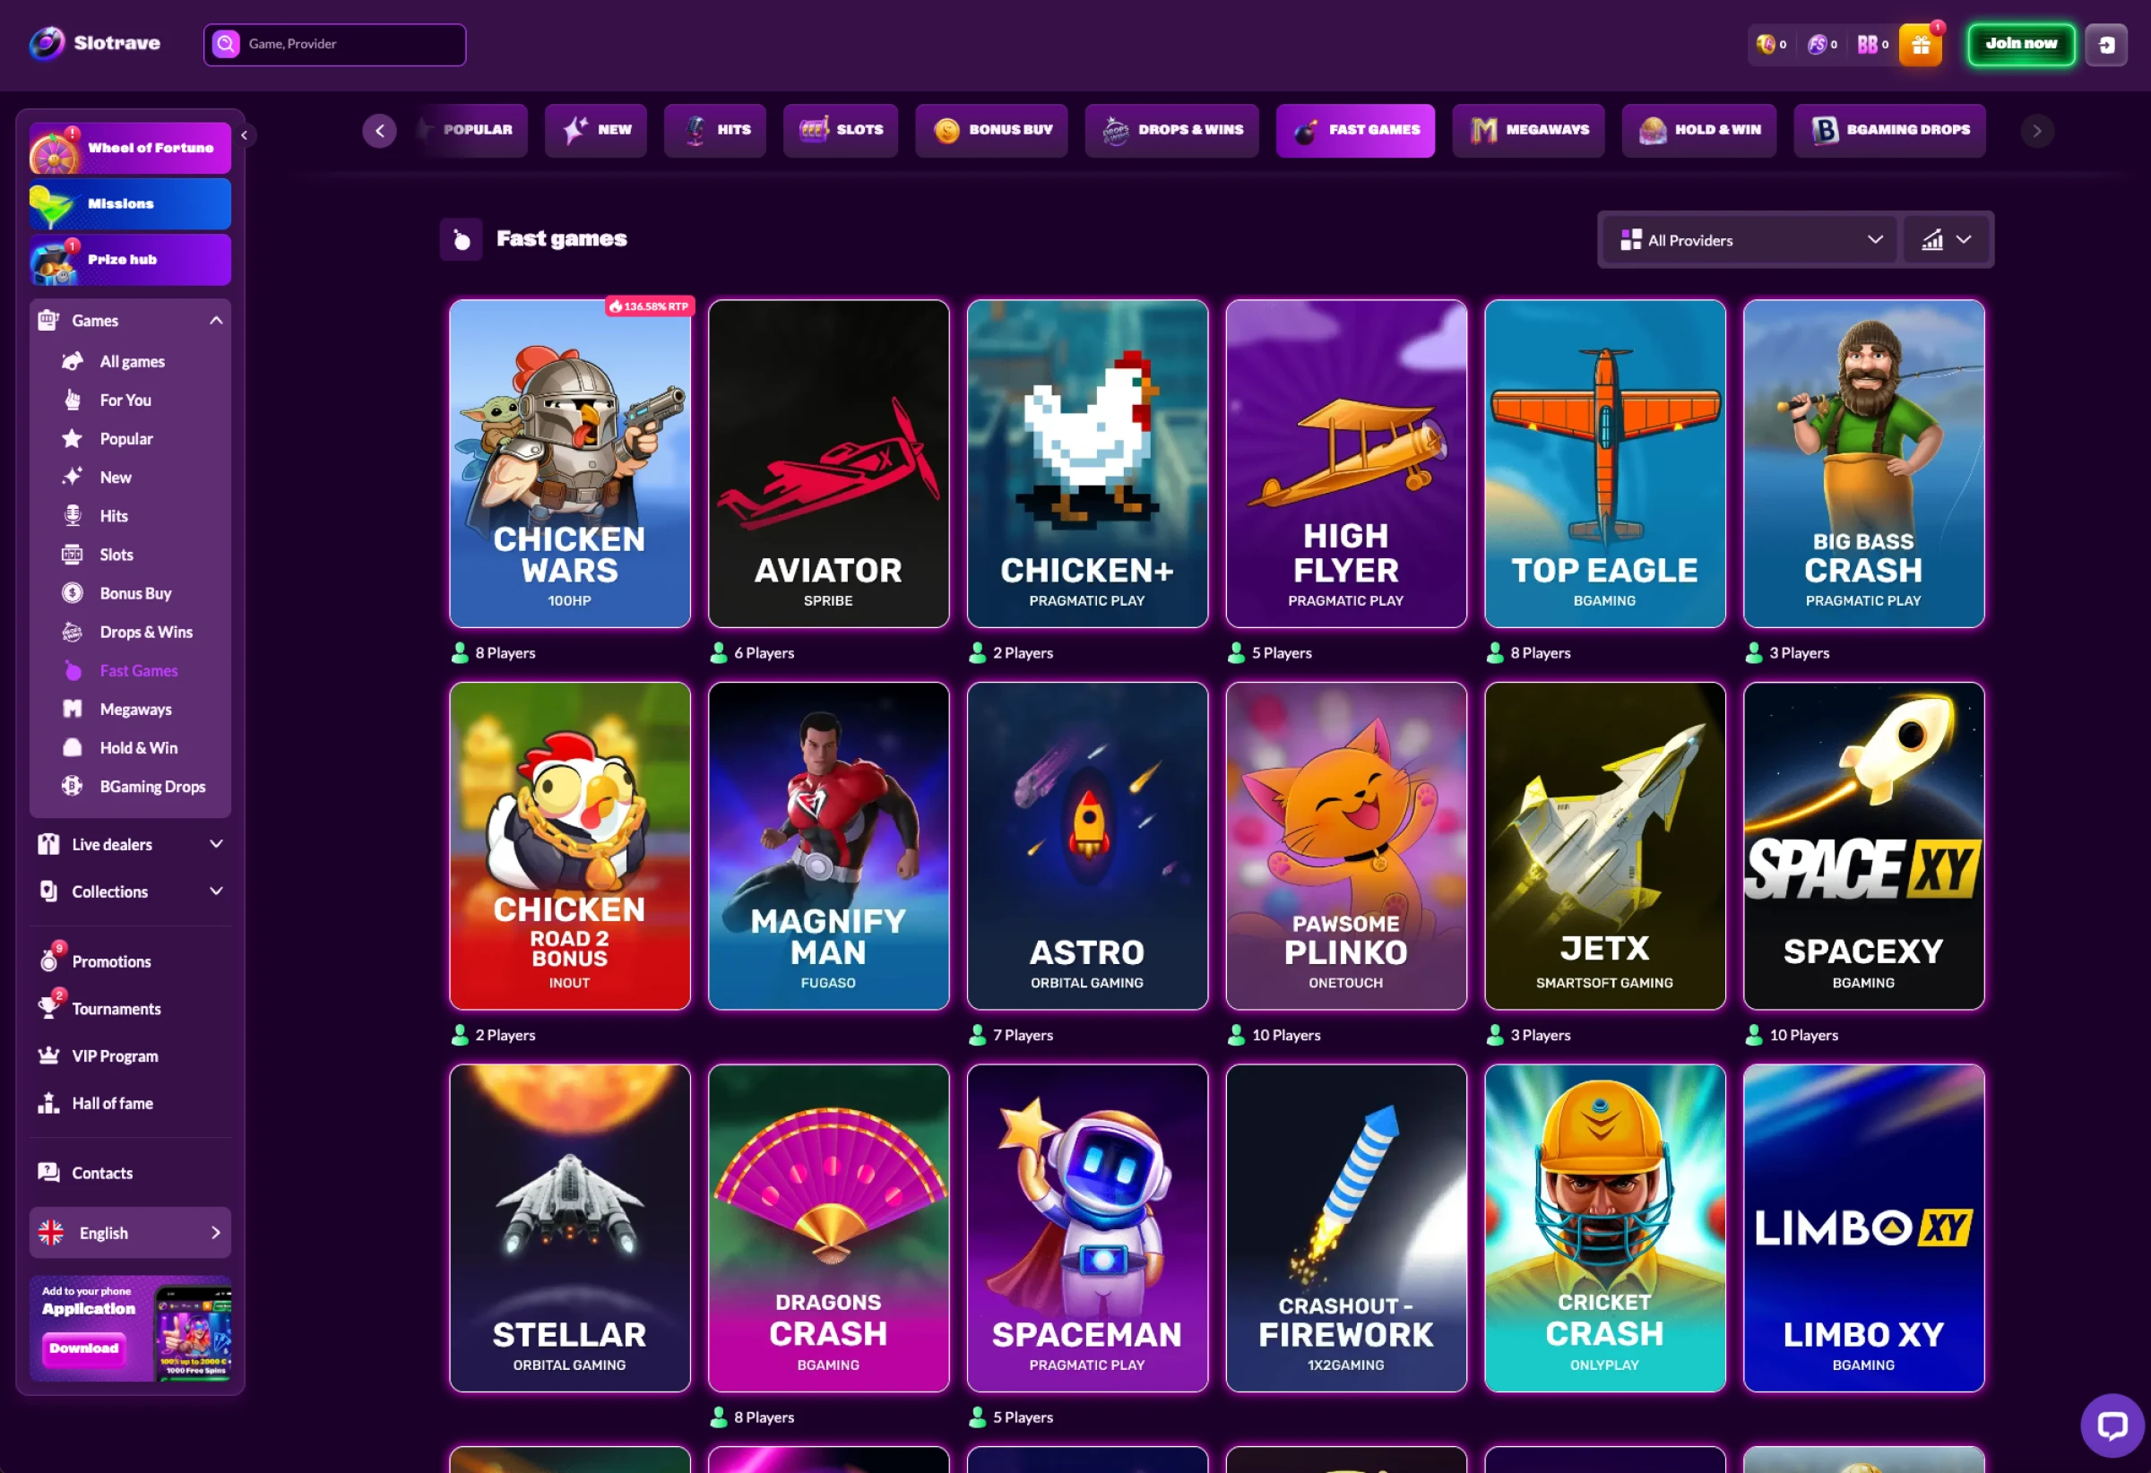The width and height of the screenshot is (2151, 1473).
Task: Open the sort order dropdown
Action: [x=1947, y=239]
